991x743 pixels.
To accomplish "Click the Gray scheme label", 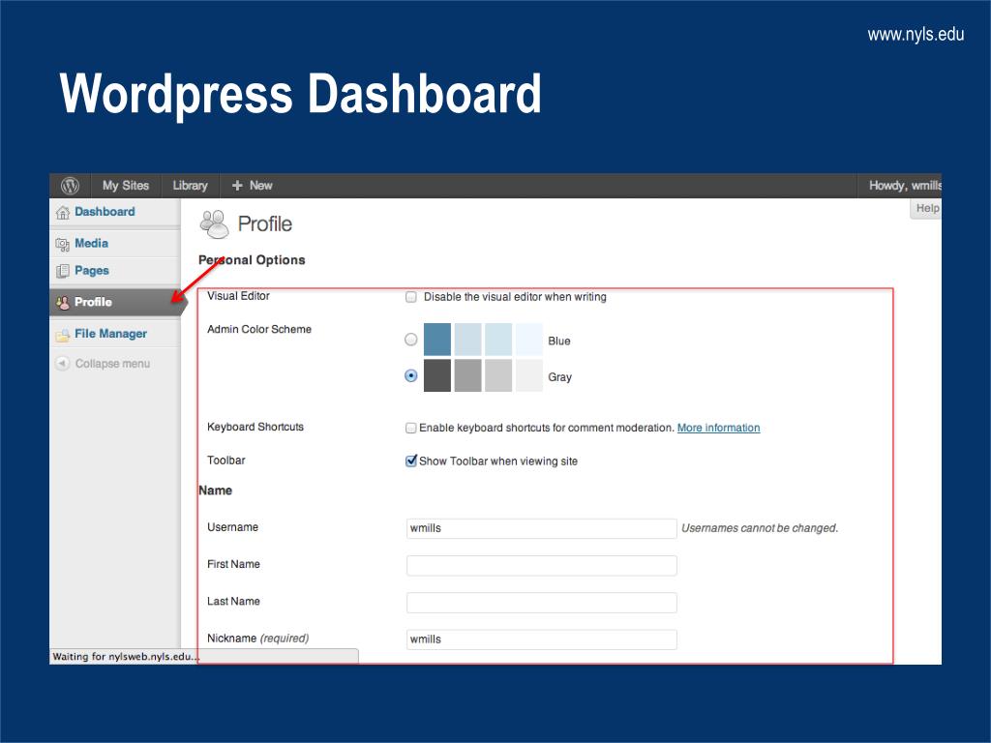I will pyautogui.click(x=560, y=377).
